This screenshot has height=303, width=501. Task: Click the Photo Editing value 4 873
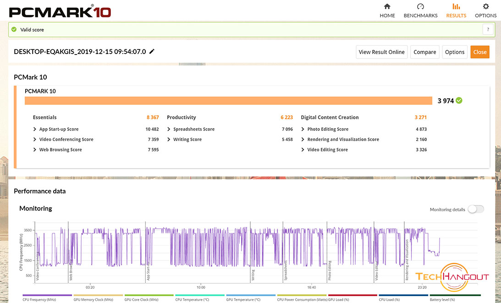click(421, 129)
